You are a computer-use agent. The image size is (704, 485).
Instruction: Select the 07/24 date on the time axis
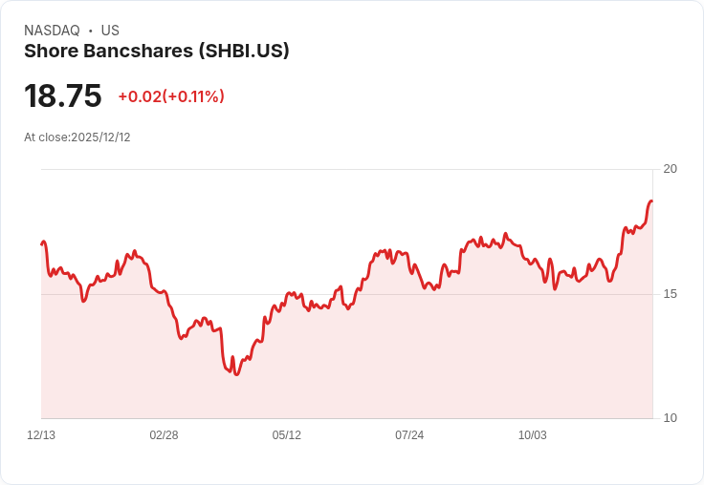[409, 435]
